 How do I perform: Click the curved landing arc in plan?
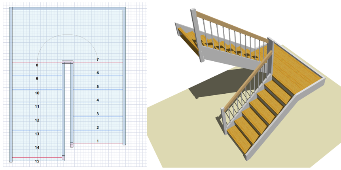pos(67,34)
